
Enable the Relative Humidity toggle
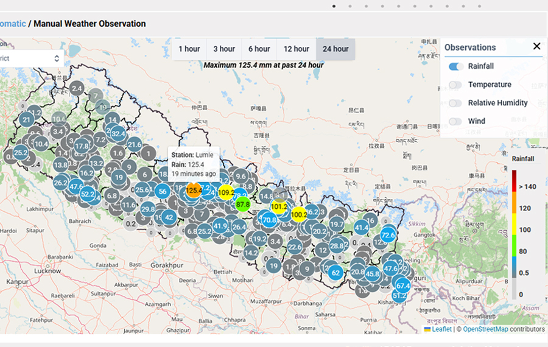pyautogui.click(x=455, y=103)
